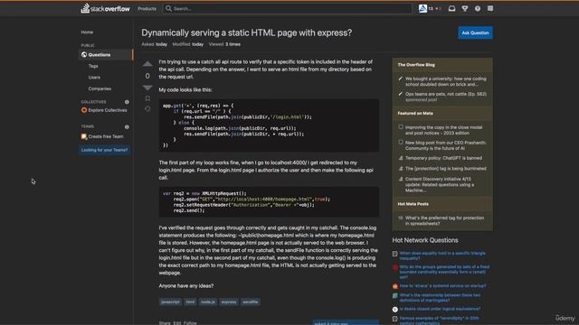The height and width of the screenshot is (325, 579).
Task: Click the sendfile tag
Action: [x=251, y=302]
